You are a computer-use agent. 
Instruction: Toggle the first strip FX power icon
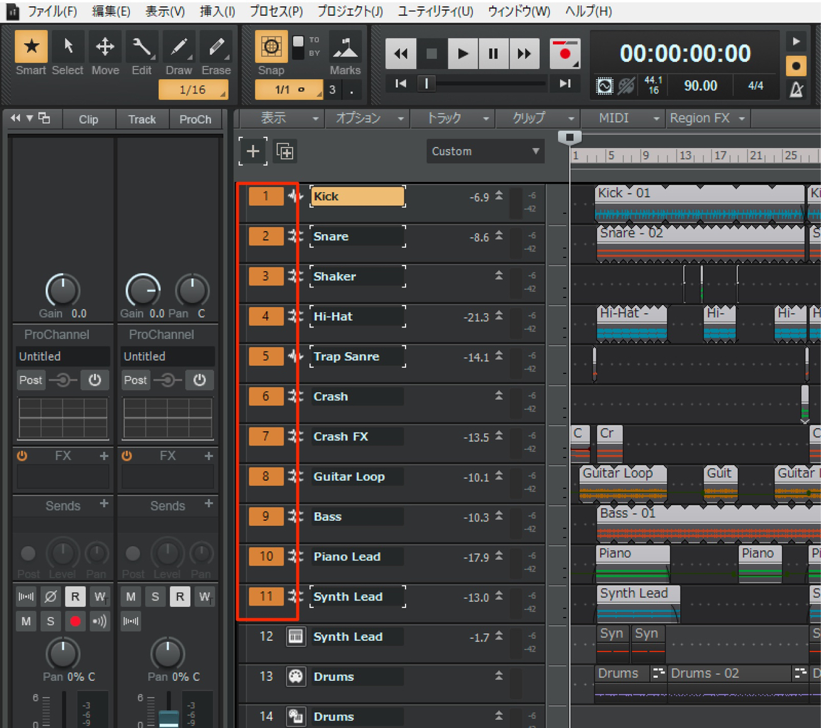[22, 456]
